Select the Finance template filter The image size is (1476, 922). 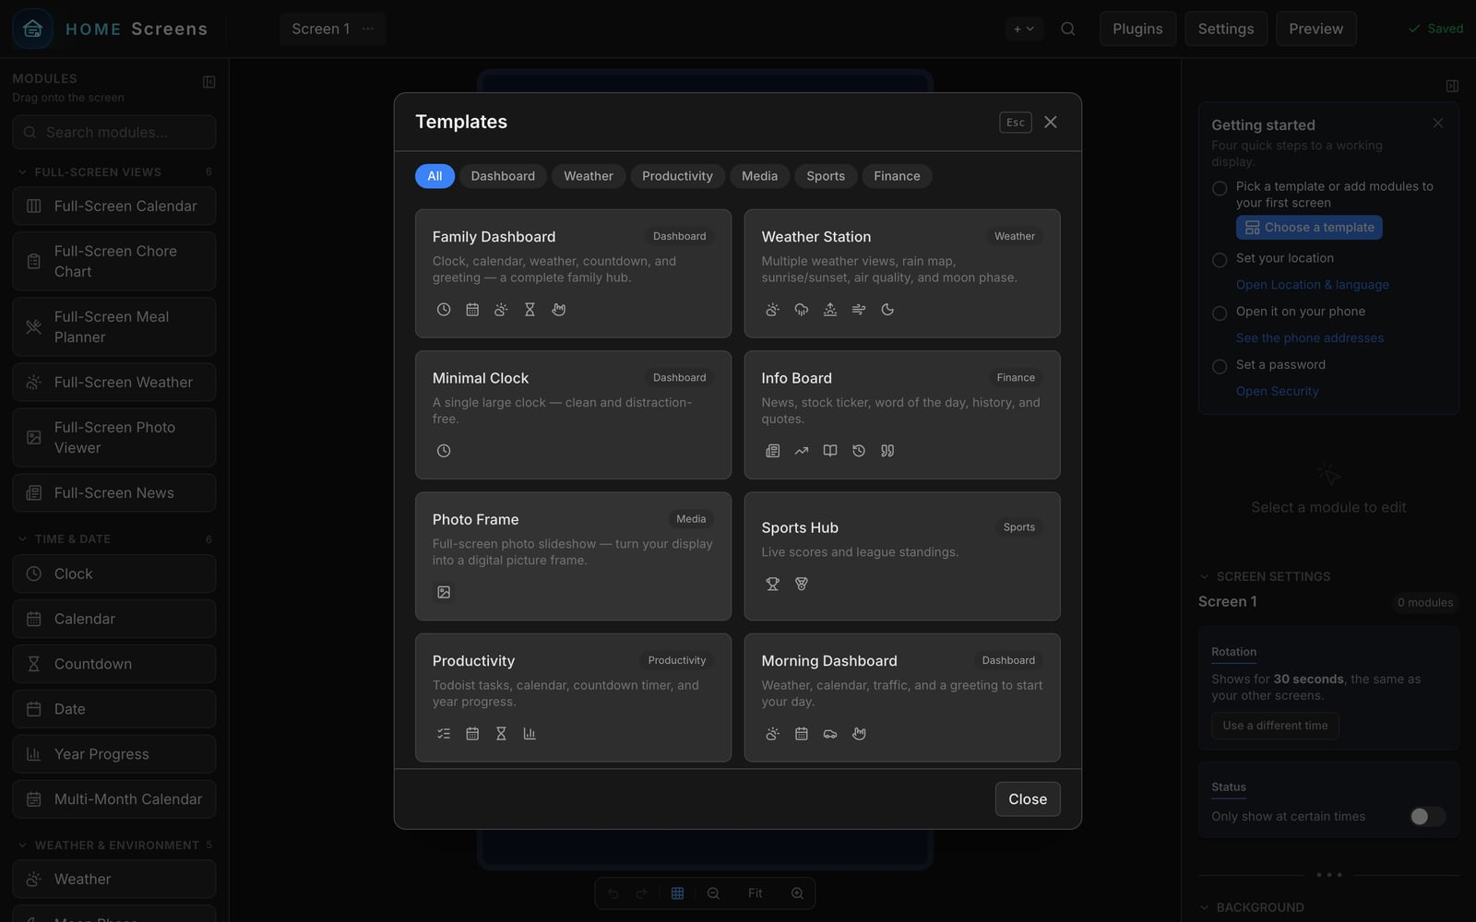coord(897,176)
